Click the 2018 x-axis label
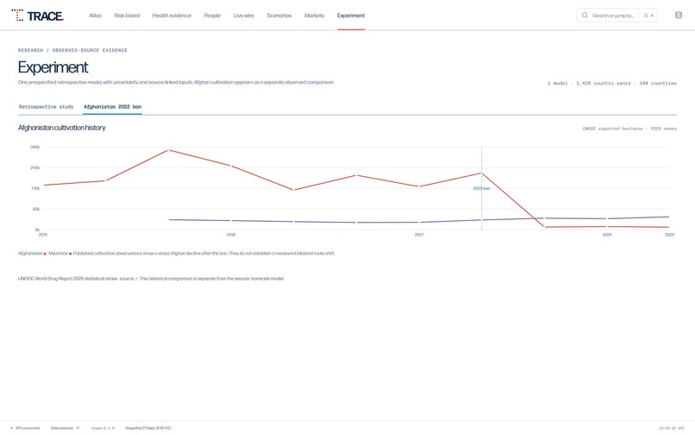Screen dimensions: 695x435 (x=231, y=235)
